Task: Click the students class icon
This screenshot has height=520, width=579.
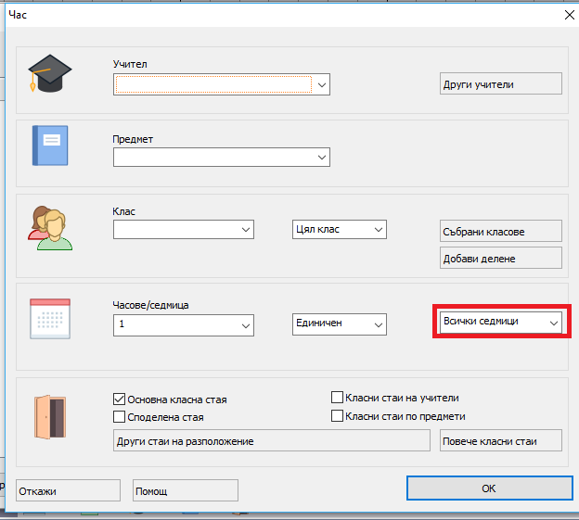Action: tap(49, 225)
